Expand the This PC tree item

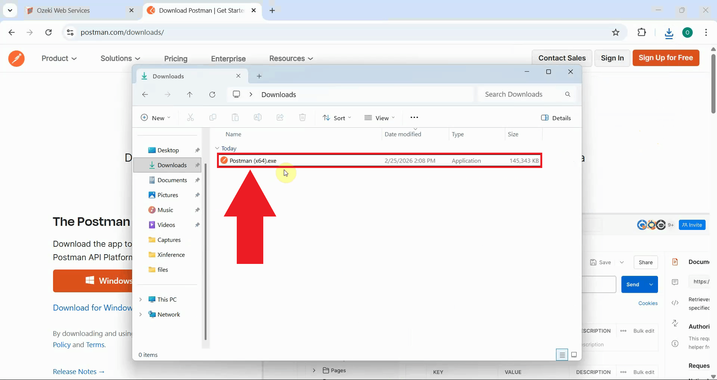point(140,299)
